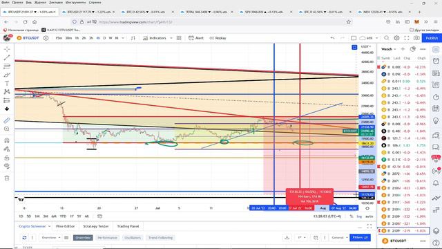
Task: Open watchlist advanced view pie icon
Action: coord(413,49)
